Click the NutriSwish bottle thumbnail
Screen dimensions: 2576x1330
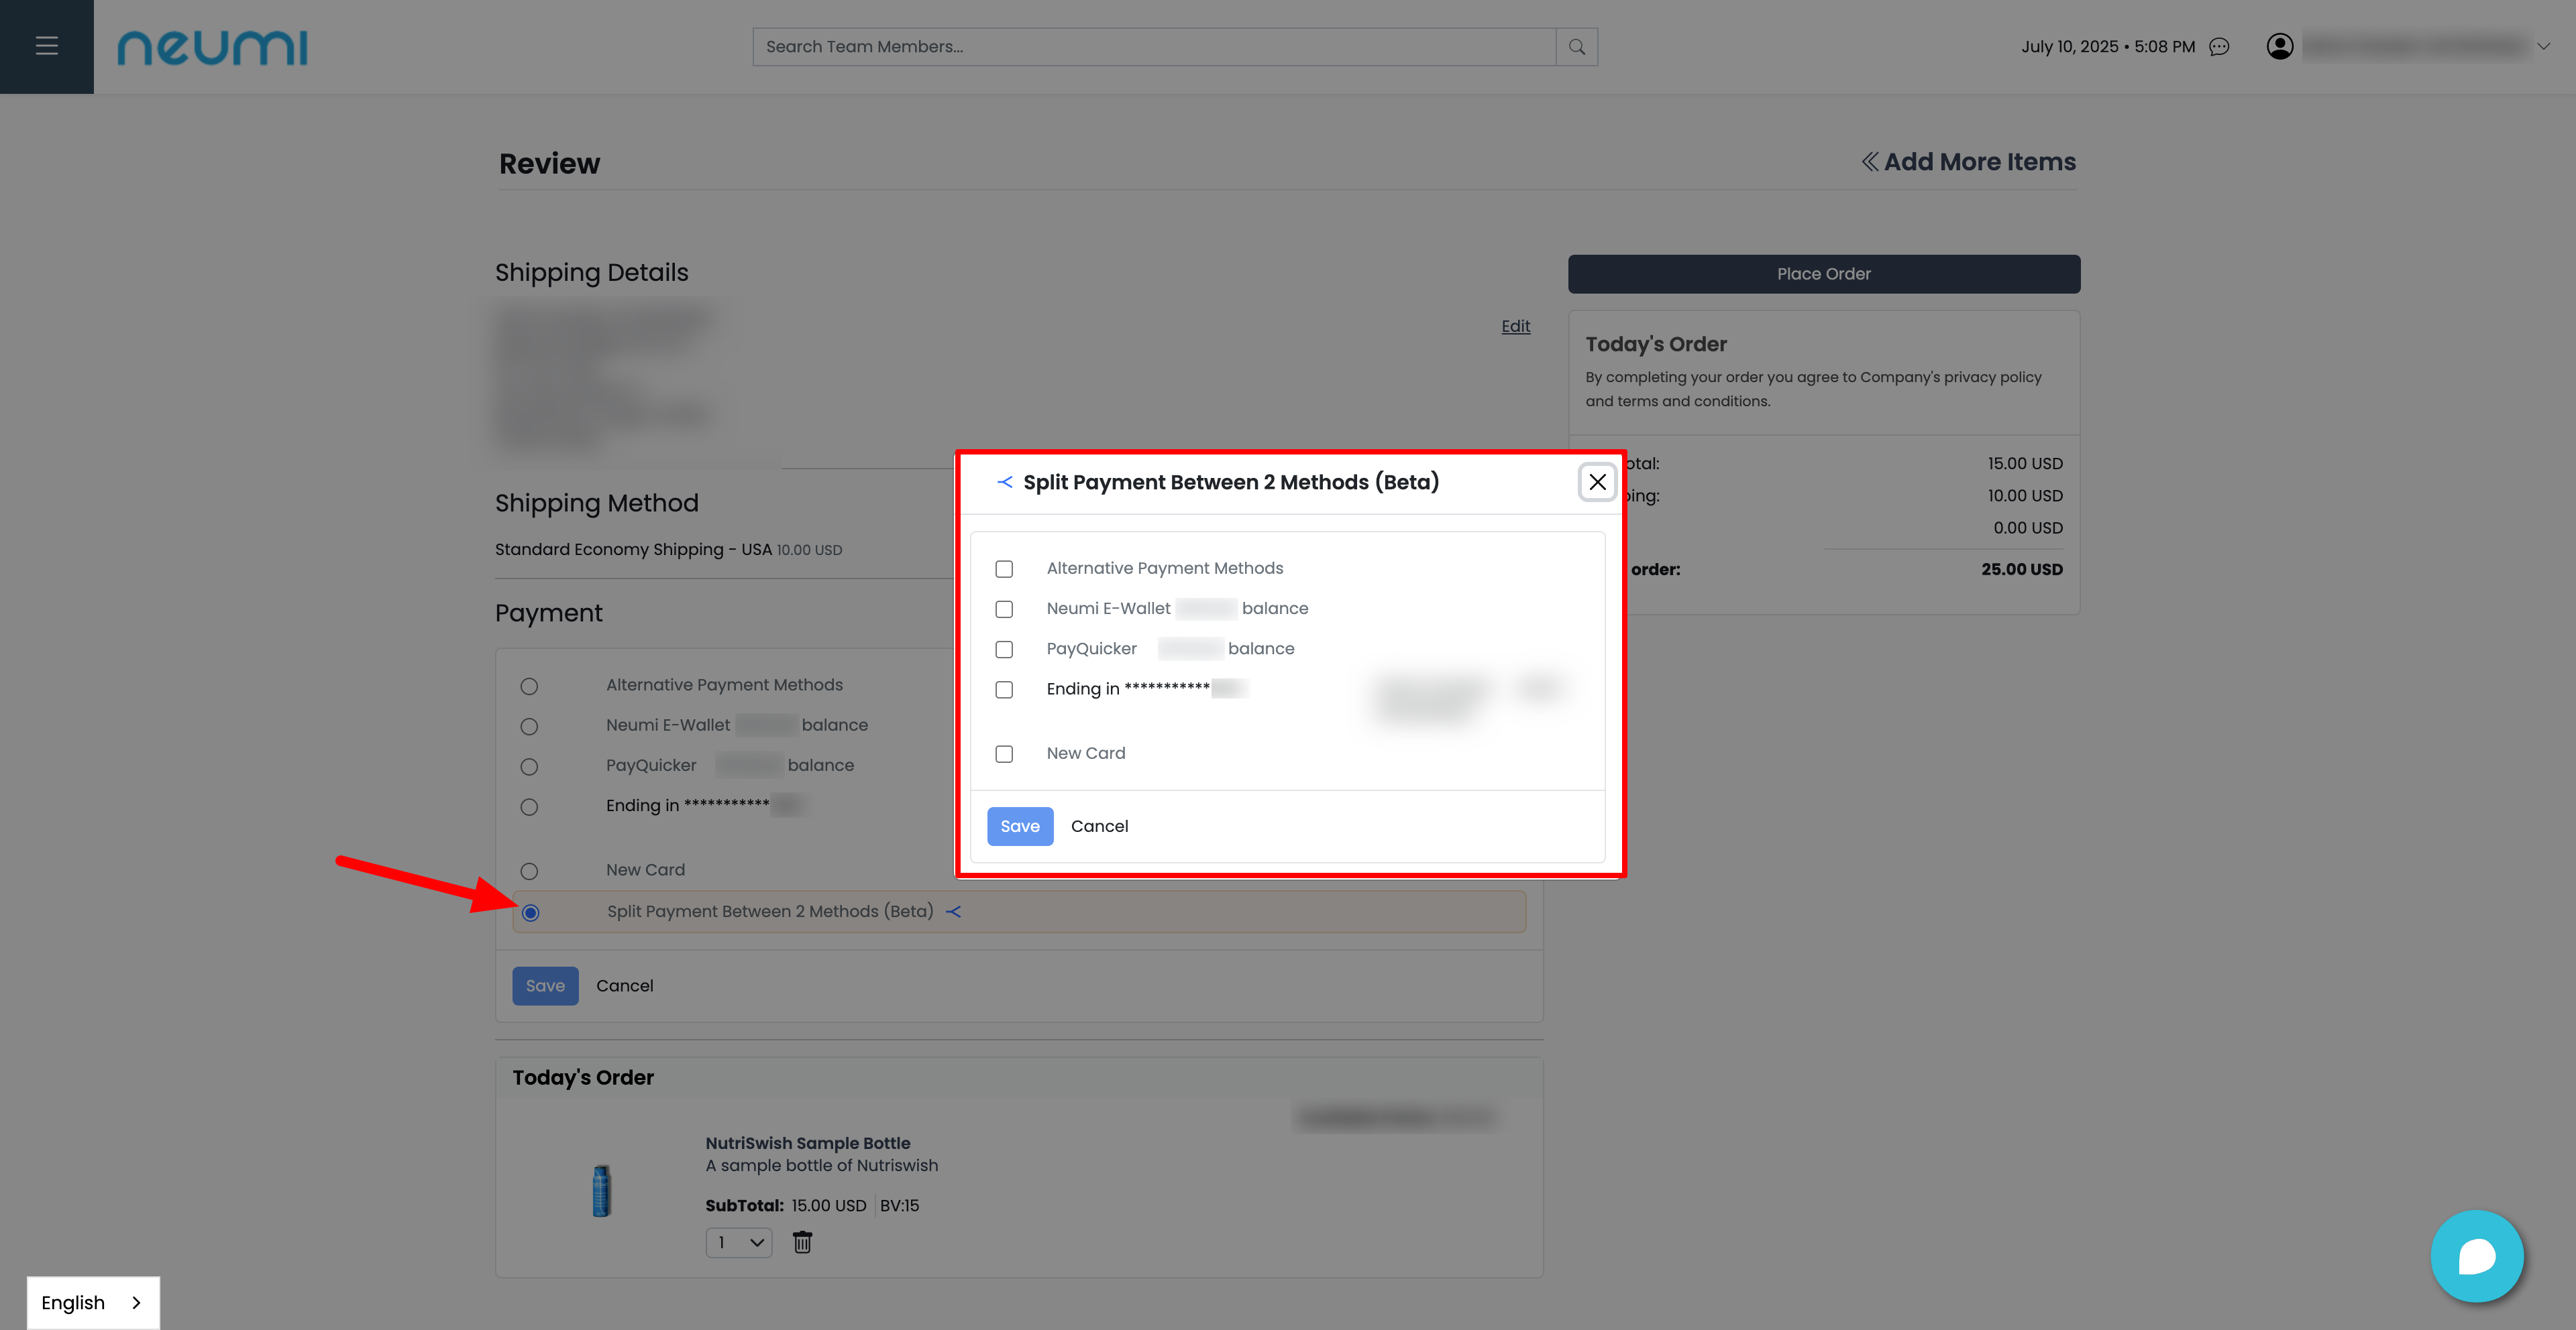click(x=601, y=1190)
